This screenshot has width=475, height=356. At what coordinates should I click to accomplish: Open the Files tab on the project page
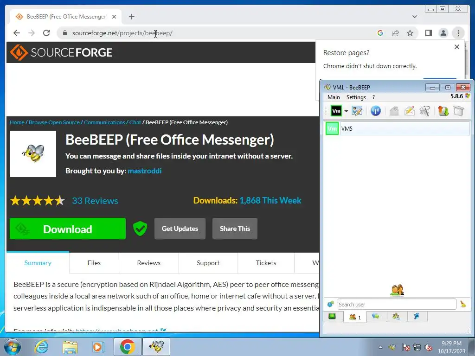pyautogui.click(x=94, y=263)
